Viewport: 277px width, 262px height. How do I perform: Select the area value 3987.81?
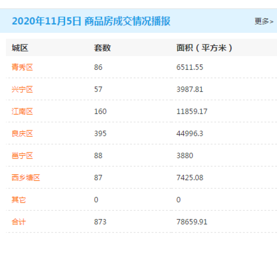pyautogui.click(x=190, y=90)
